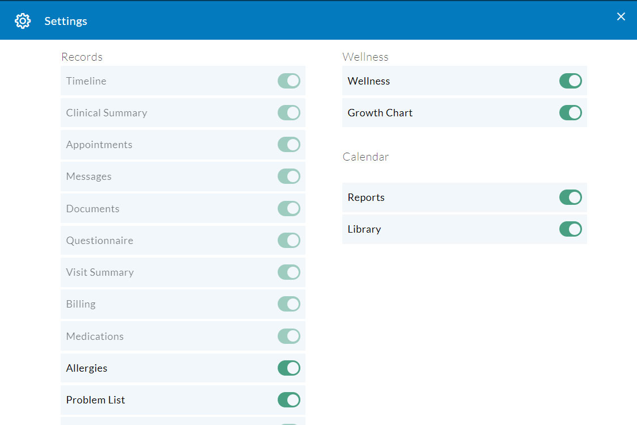Image resolution: width=637 pixels, height=425 pixels.
Task: Click the Allergies row label
Action: [x=87, y=368]
